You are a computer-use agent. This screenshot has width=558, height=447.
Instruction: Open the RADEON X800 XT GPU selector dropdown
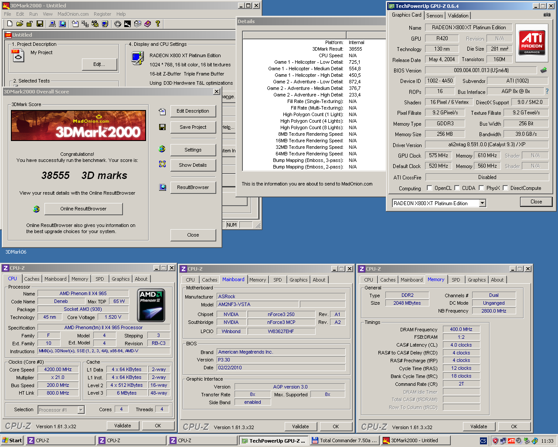pyautogui.click(x=482, y=203)
